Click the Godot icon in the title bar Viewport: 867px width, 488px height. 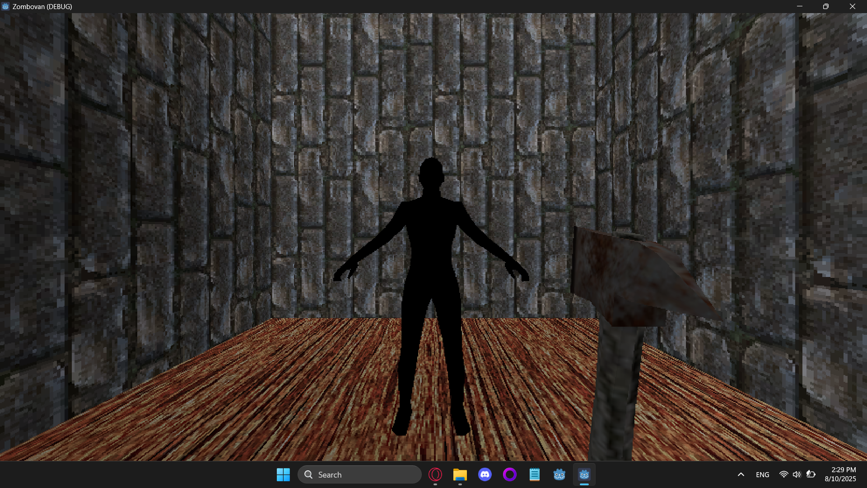(5, 6)
